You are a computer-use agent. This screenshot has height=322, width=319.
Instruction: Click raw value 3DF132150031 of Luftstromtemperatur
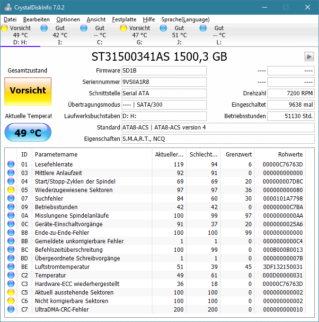(283, 267)
